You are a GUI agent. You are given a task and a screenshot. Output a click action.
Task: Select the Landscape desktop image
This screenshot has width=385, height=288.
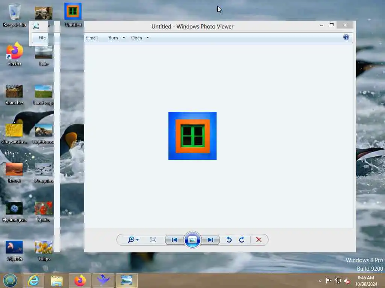pyautogui.click(x=44, y=94)
